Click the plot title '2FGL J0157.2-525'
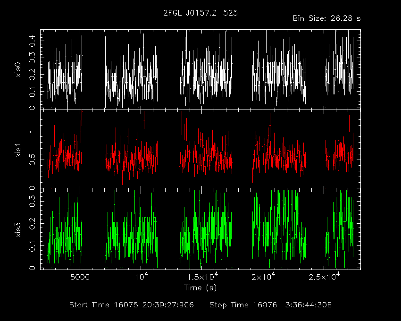The width and height of the screenshot is (401, 321). pyautogui.click(x=200, y=13)
